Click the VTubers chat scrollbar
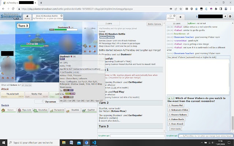Screen dimensions: 234x146 pyautogui.click(x=233, y=123)
